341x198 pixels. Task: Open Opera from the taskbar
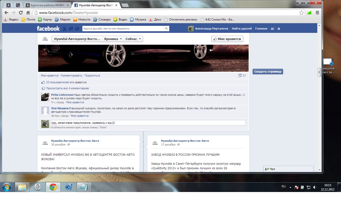pyautogui.click(x=38, y=187)
